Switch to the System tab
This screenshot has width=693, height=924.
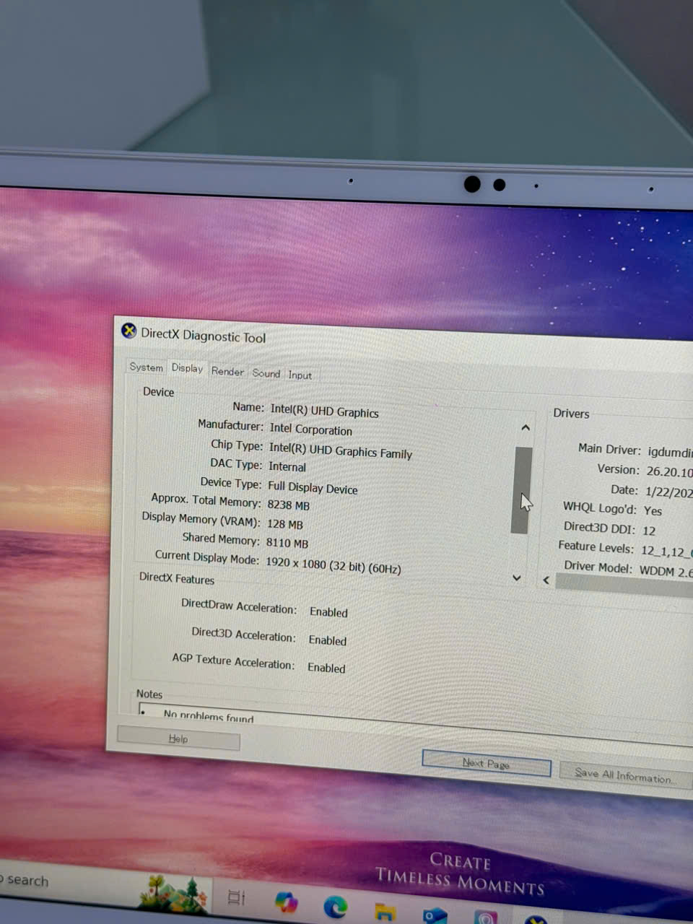pyautogui.click(x=146, y=367)
